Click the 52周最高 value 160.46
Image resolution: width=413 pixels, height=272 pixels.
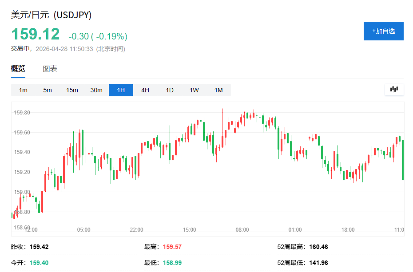pos(318,247)
